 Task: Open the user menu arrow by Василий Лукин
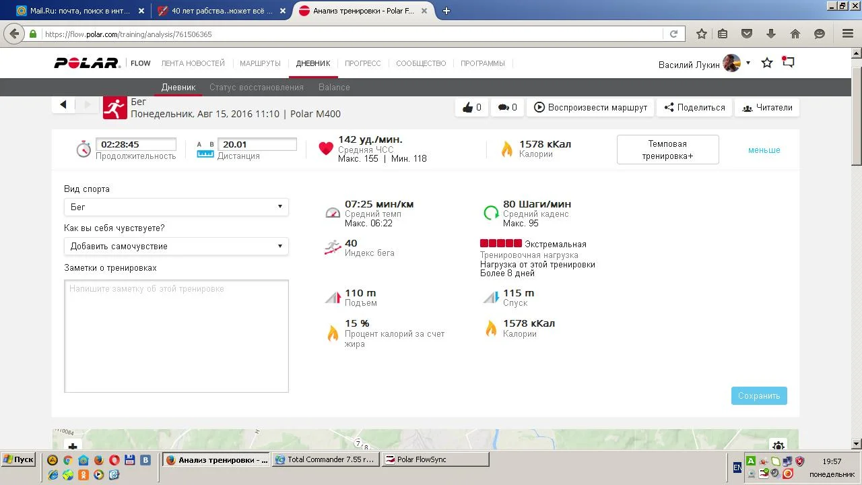748,63
